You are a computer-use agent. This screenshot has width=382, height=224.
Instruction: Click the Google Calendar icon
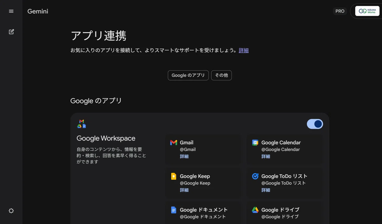(255, 142)
